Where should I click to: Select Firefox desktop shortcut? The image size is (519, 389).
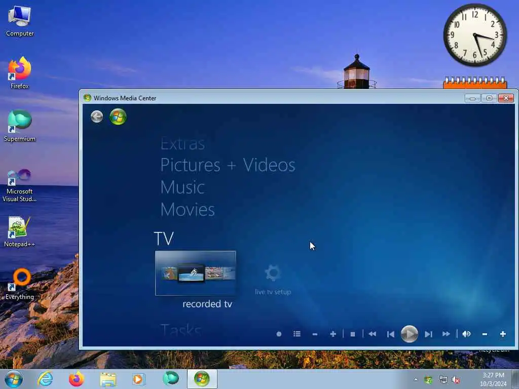point(20,73)
